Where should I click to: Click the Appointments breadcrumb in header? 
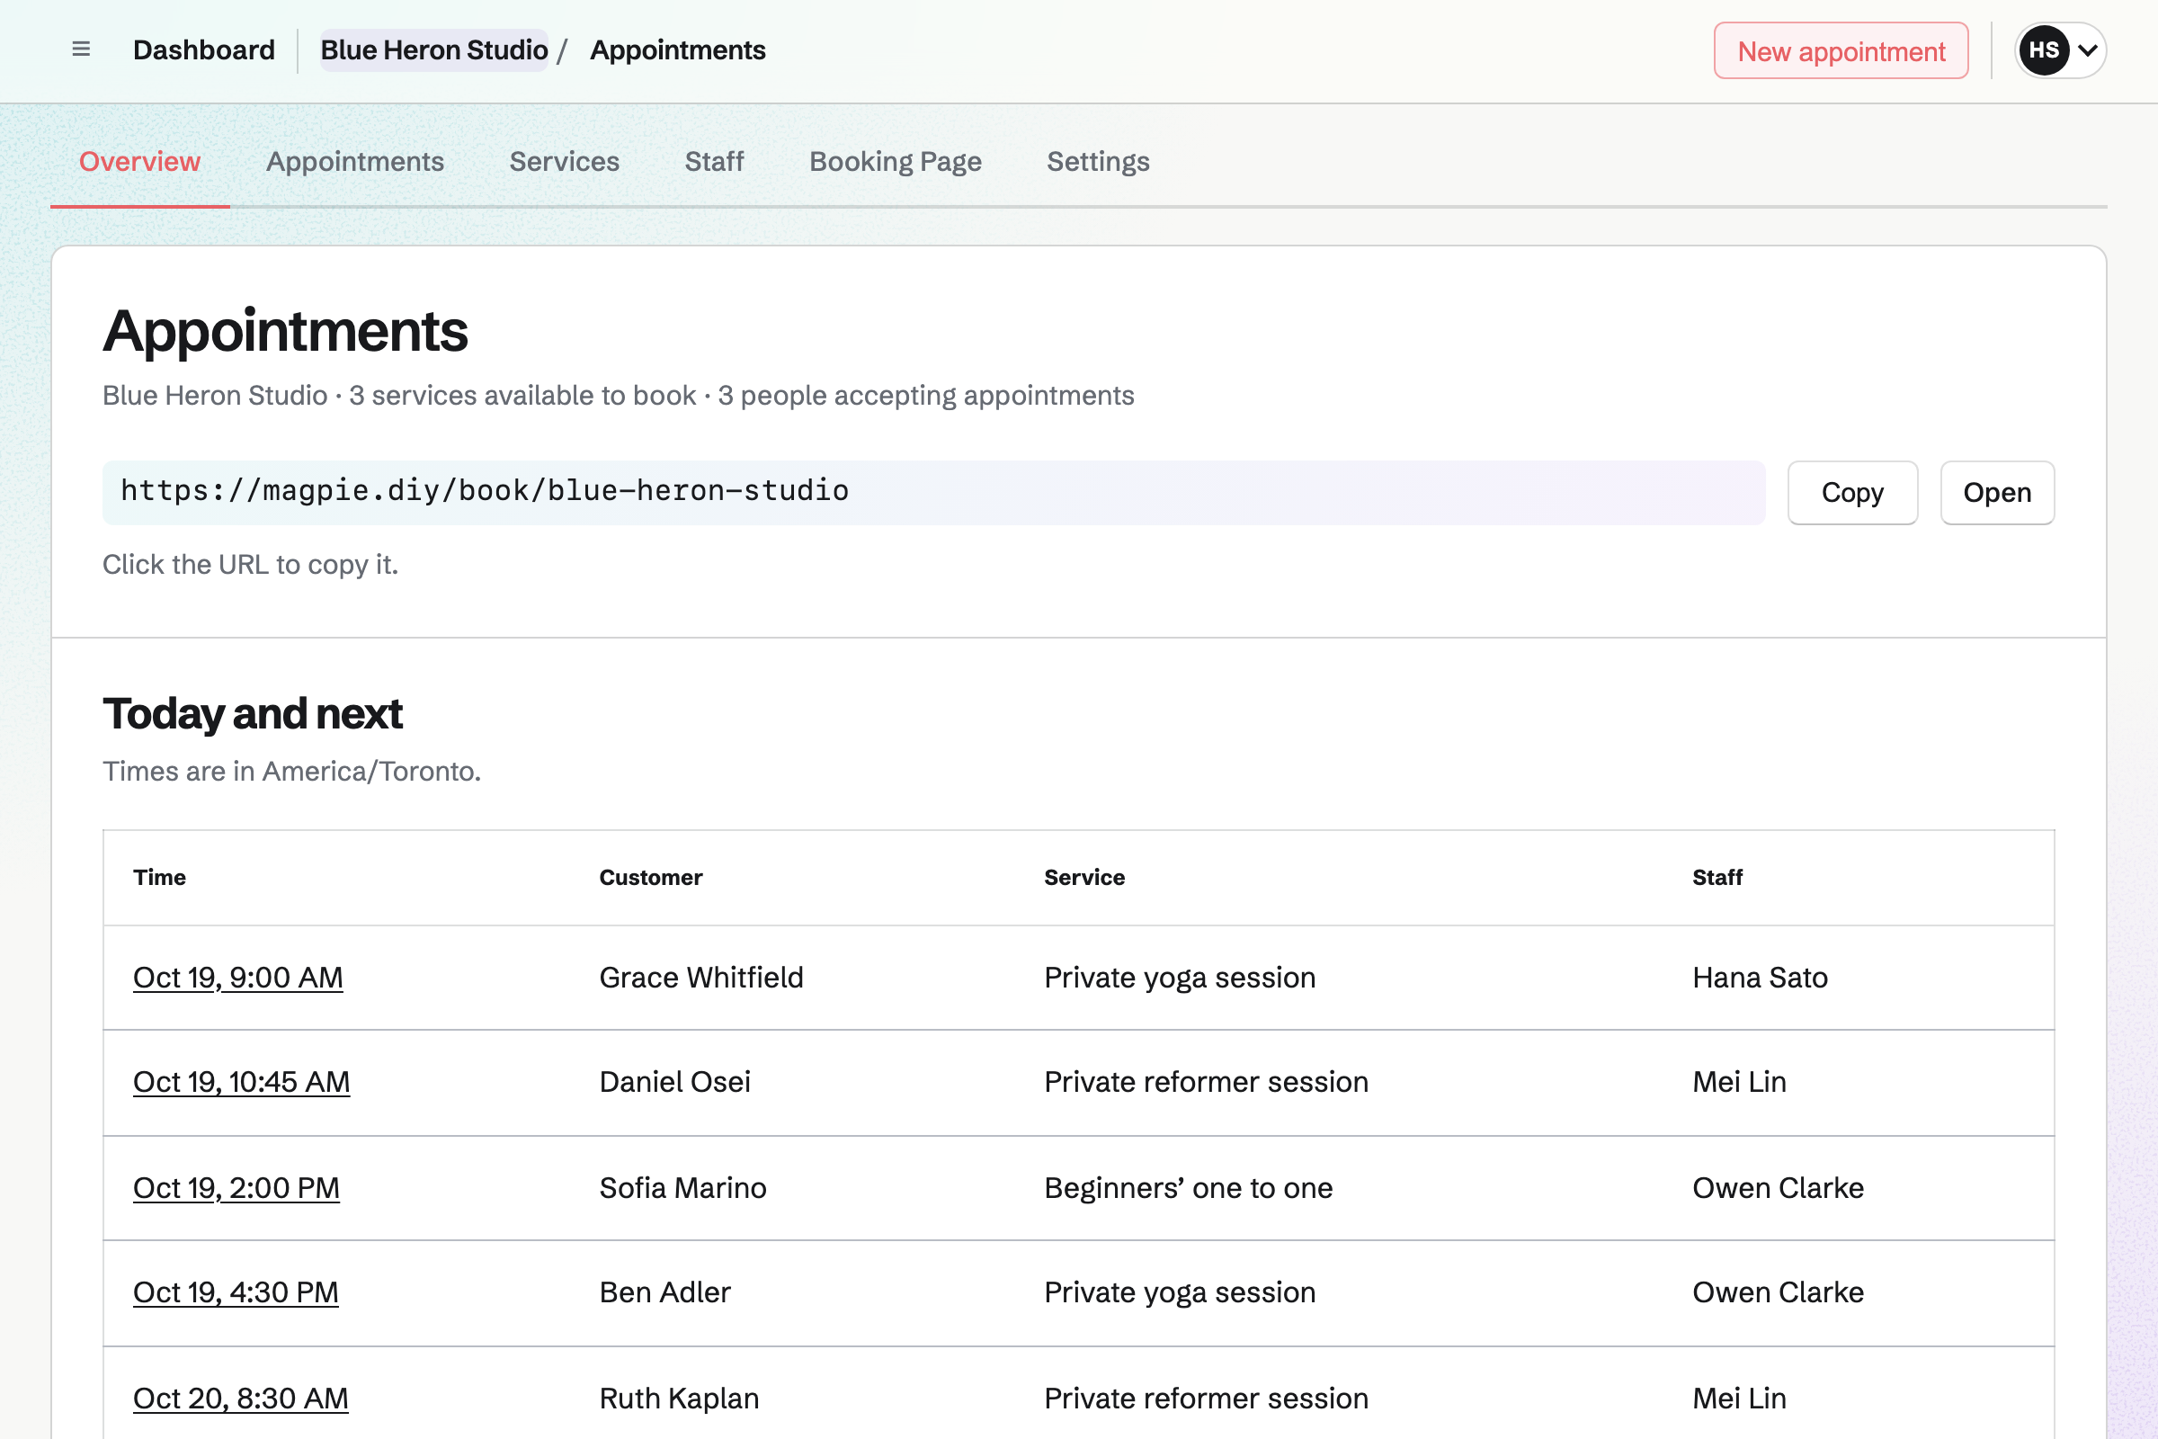[x=677, y=49]
